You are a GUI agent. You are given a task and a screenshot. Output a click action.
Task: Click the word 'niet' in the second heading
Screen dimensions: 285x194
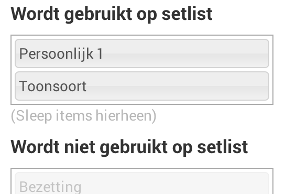point(80,147)
